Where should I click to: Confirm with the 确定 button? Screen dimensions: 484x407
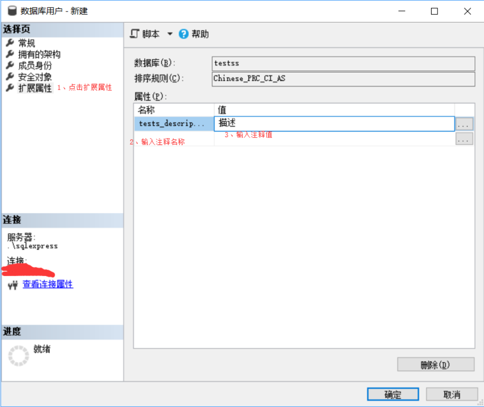(392, 394)
